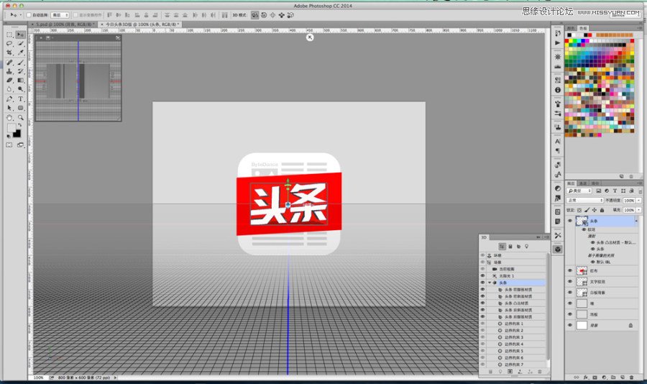Open the fill 填充 arrow dropdown

point(639,210)
